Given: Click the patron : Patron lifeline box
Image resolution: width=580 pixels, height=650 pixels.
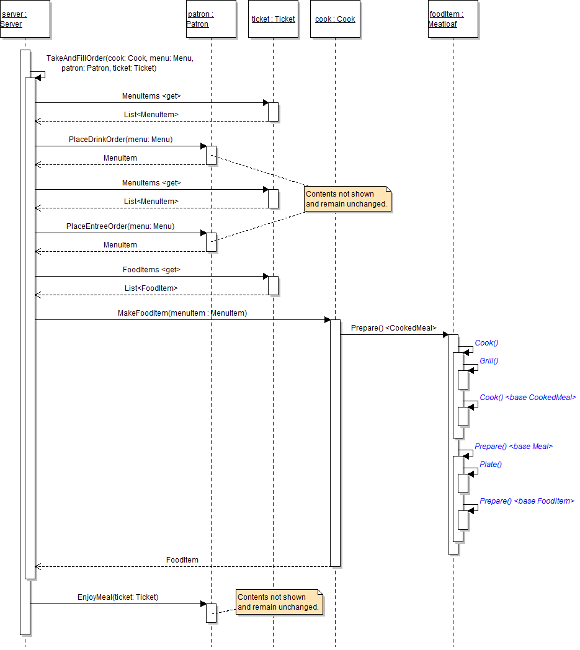Looking at the screenshot, I should point(211,19).
